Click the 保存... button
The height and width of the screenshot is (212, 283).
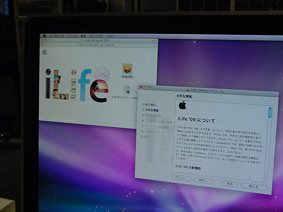pyautogui.click(x=203, y=181)
